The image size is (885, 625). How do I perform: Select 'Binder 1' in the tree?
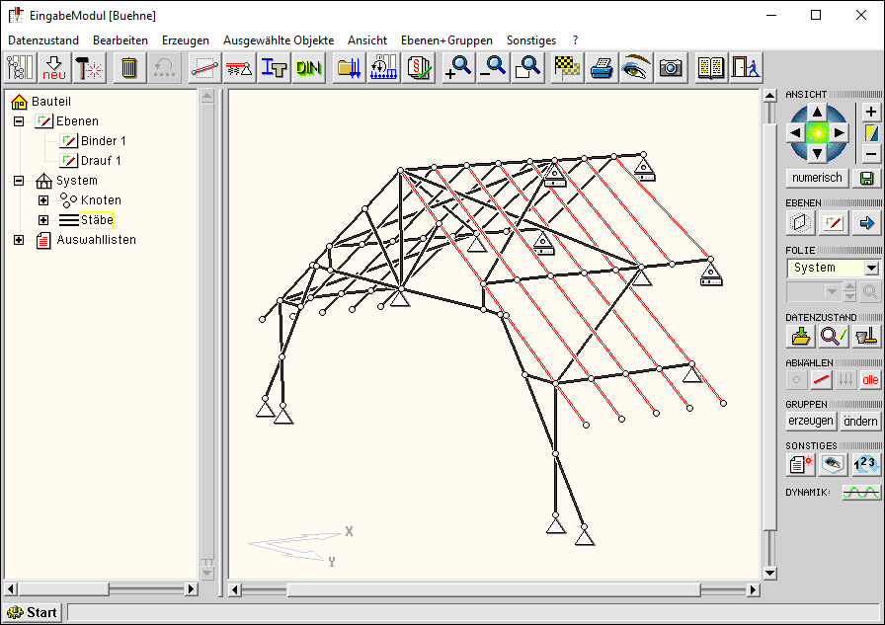tap(103, 141)
